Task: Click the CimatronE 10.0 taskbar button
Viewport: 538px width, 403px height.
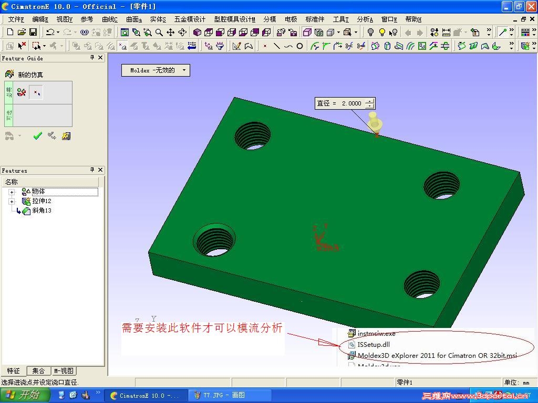Action: 146,396
